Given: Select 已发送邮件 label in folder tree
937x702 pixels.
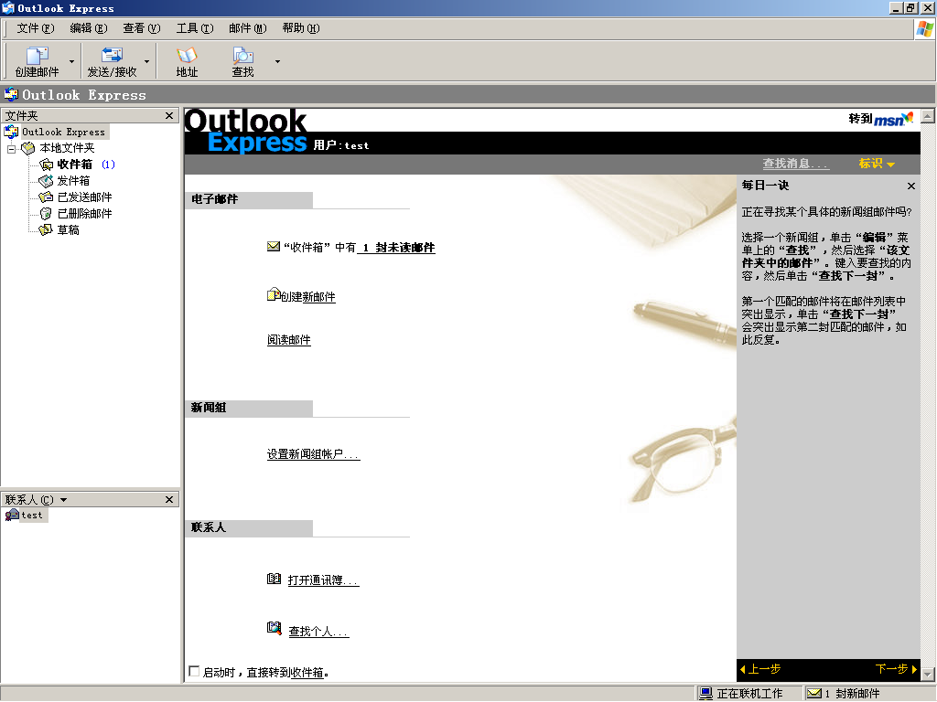Looking at the screenshot, I should (84, 197).
